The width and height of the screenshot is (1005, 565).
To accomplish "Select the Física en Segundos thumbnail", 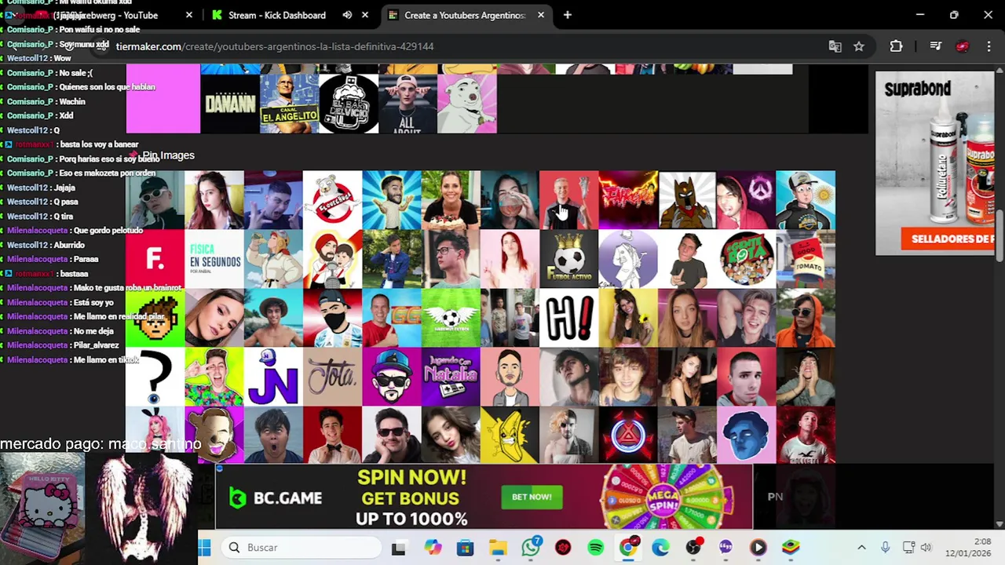I will (214, 259).
